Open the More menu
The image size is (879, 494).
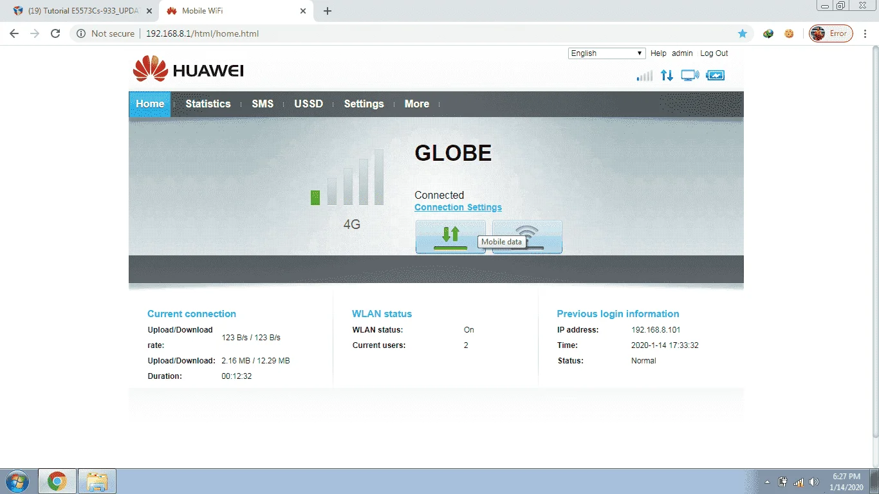click(x=417, y=104)
